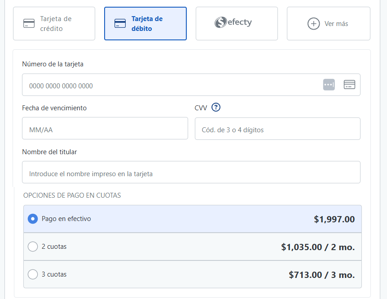Switch to the Tarjeta de crédito tab
The image size is (387, 299).
click(x=54, y=24)
